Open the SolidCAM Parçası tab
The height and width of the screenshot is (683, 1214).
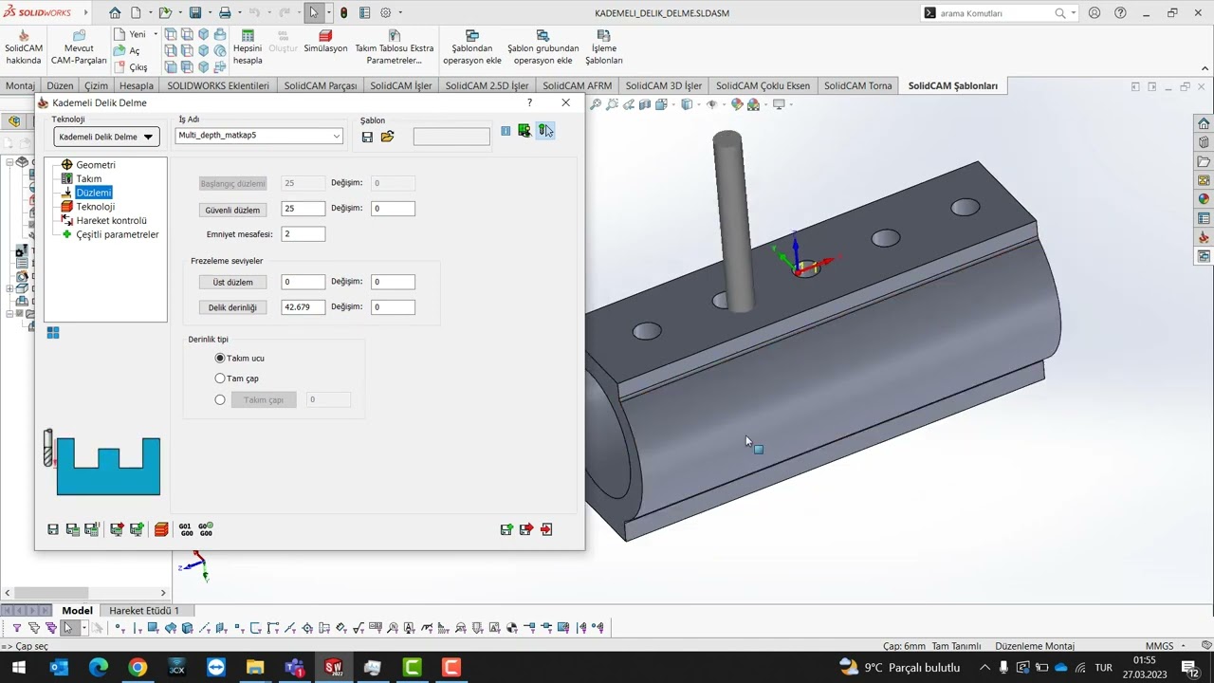321,85
